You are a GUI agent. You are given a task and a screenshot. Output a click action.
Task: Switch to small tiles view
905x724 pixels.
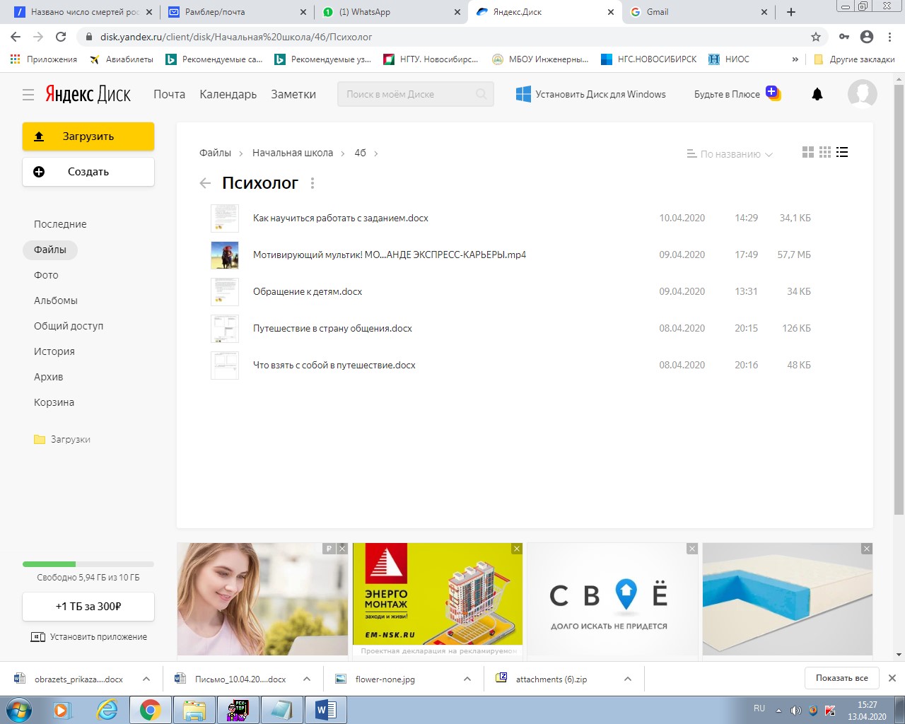(825, 152)
